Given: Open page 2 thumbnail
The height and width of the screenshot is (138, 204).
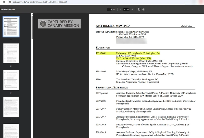Looking at the screenshot, I should [11, 53].
